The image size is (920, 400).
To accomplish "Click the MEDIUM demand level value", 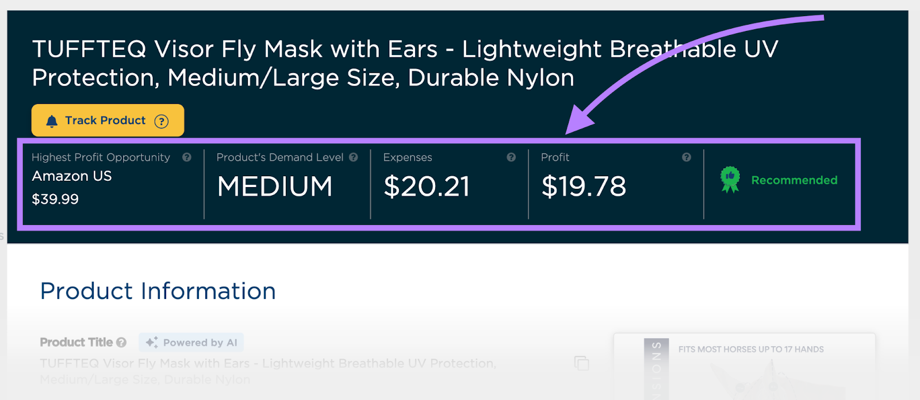I will pyautogui.click(x=275, y=187).
